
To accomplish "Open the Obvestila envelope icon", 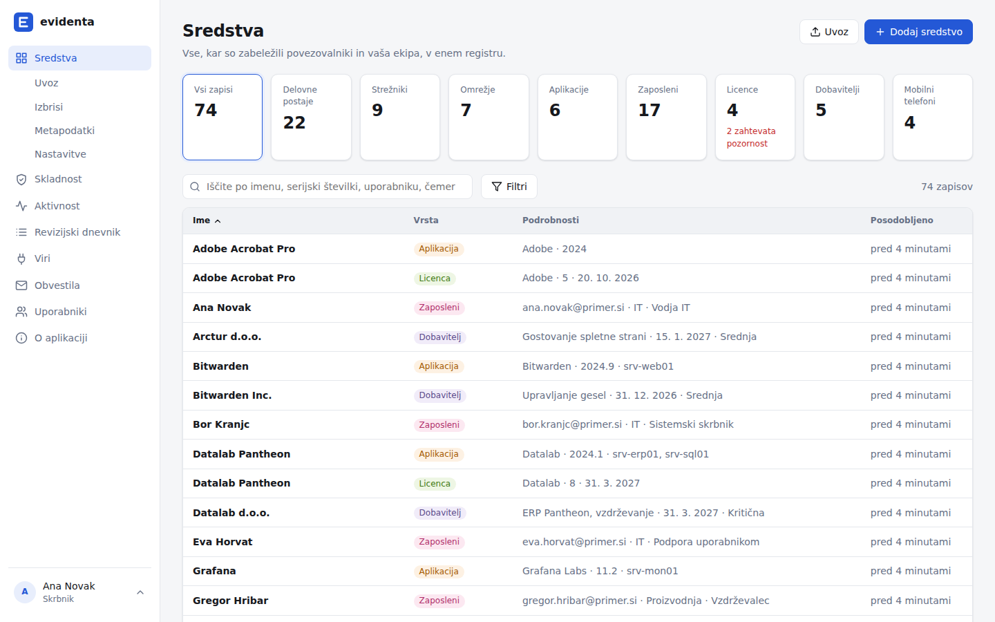I will pyautogui.click(x=21, y=285).
